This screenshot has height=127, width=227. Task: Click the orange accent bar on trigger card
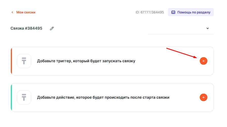pyautogui.click(x=11, y=61)
